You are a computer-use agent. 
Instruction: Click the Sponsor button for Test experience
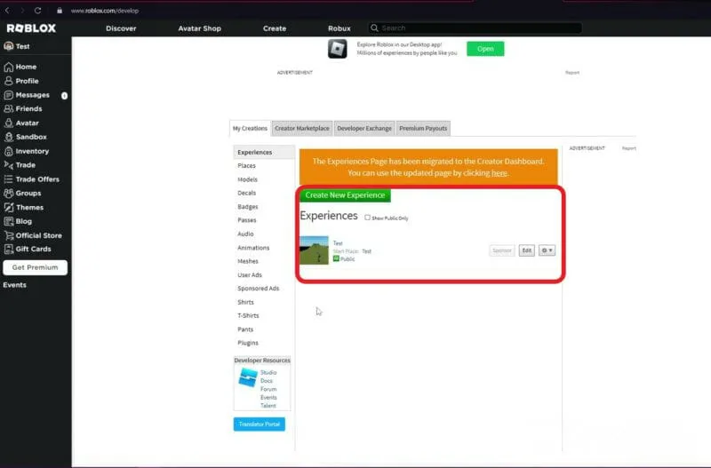[502, 250]
